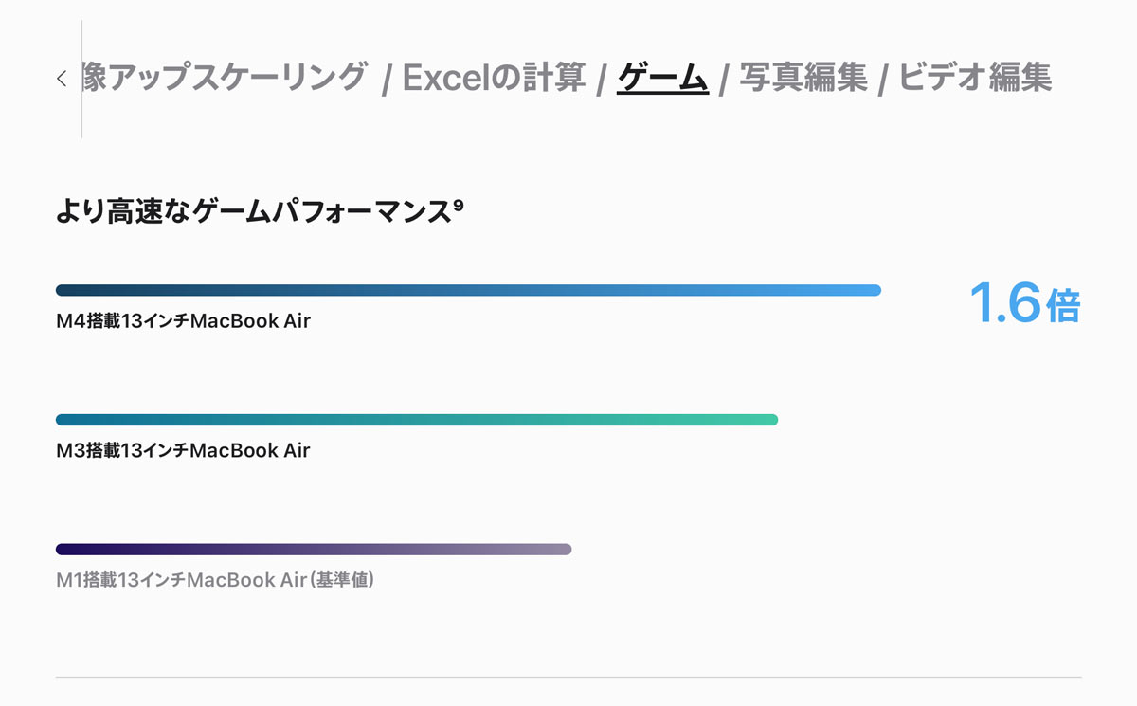The image size is (1137, 706).
Task: Open the Excelの計算 tab
Action: coord(495,78)
